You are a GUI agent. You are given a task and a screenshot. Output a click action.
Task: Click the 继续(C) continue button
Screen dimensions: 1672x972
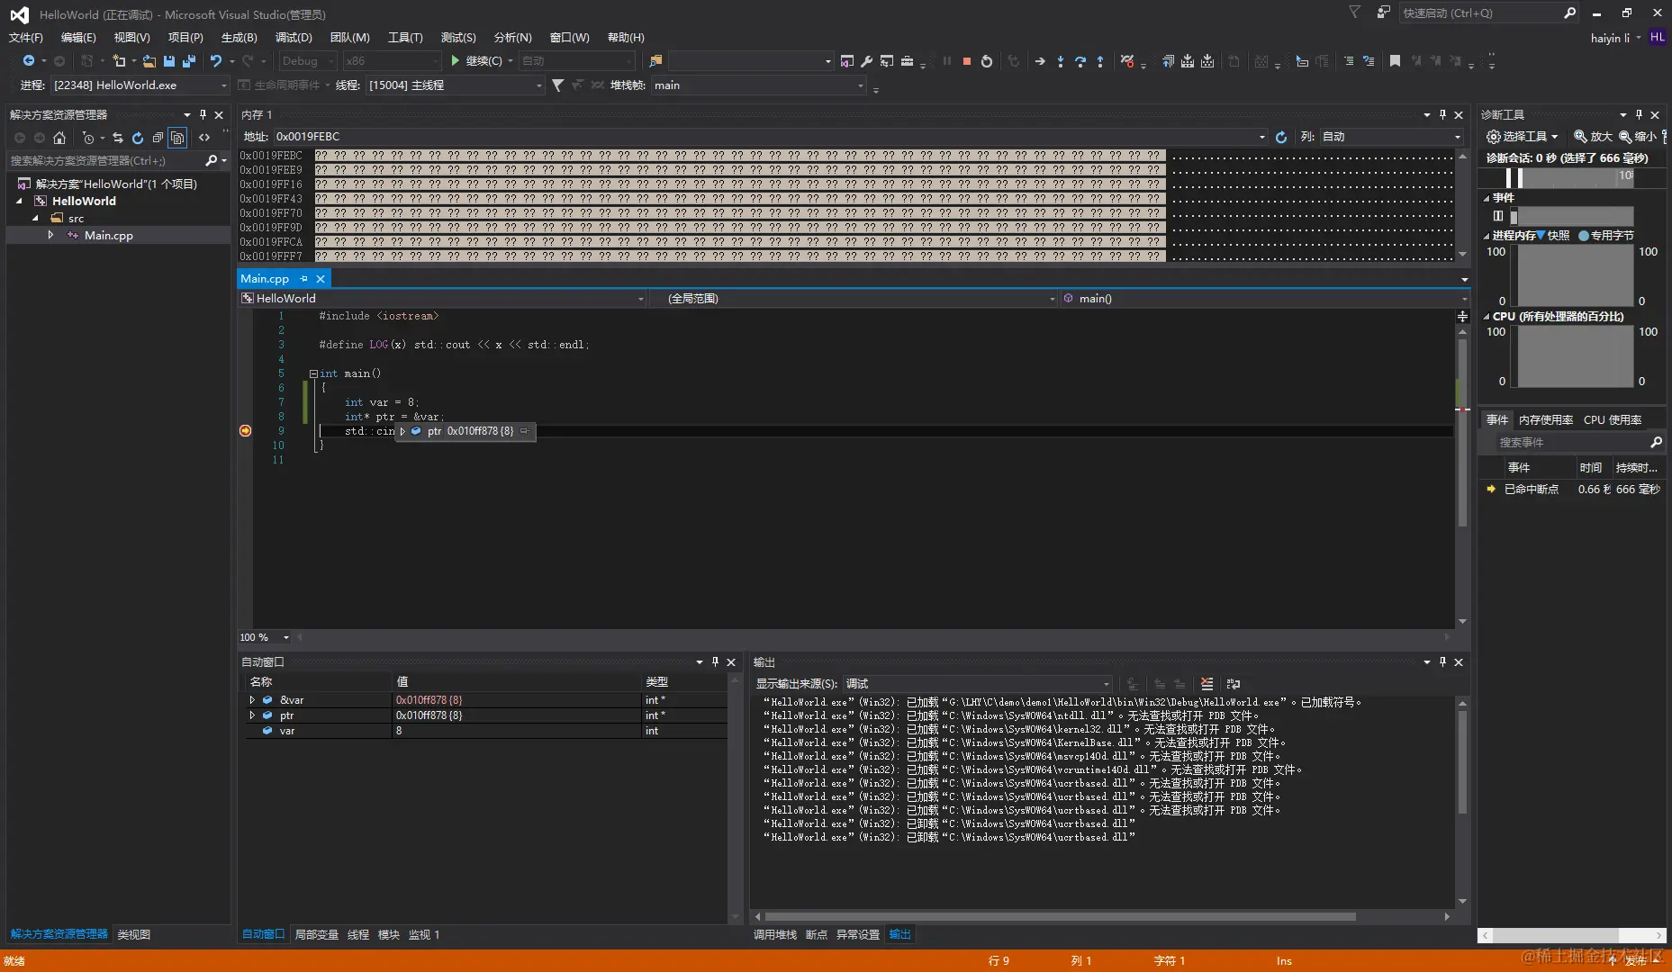coord(475,61)
